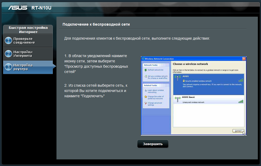This screenshot has width=261, height=166.
Task: Select the ASUS Guest network in the illustration
Action: tap(208, 99)
